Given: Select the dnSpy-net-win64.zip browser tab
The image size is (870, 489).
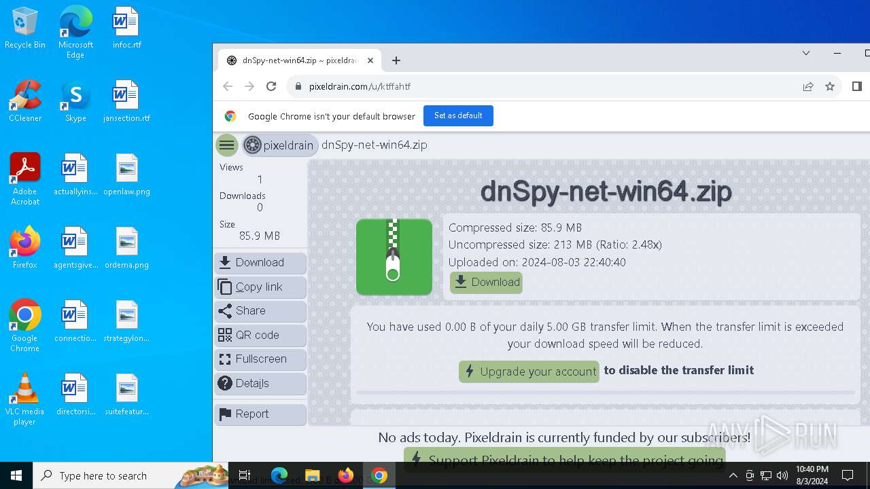Looking at the screenshot, I should pos(300,60).
